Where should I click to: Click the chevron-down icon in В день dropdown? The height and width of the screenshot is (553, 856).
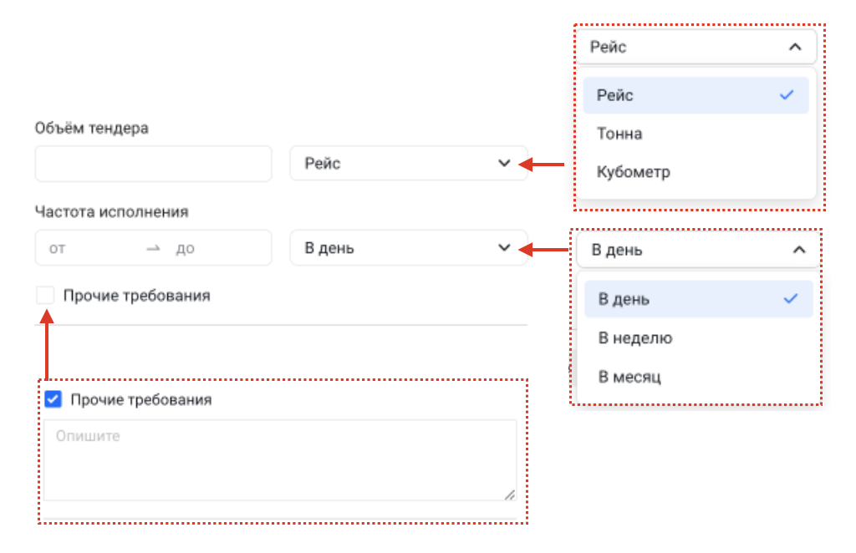(504, 247)
